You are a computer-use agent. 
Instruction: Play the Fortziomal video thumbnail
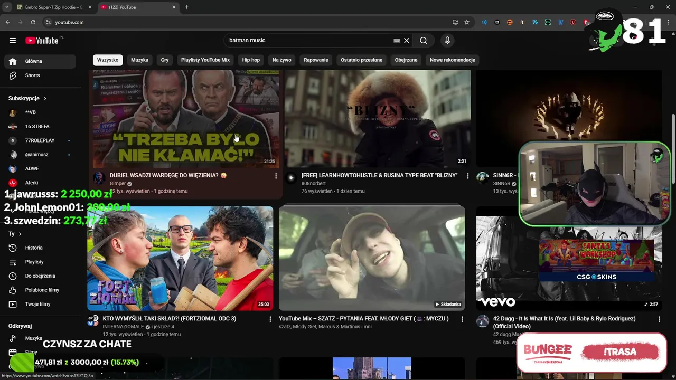pyautogui.click(x=180, y=259)
